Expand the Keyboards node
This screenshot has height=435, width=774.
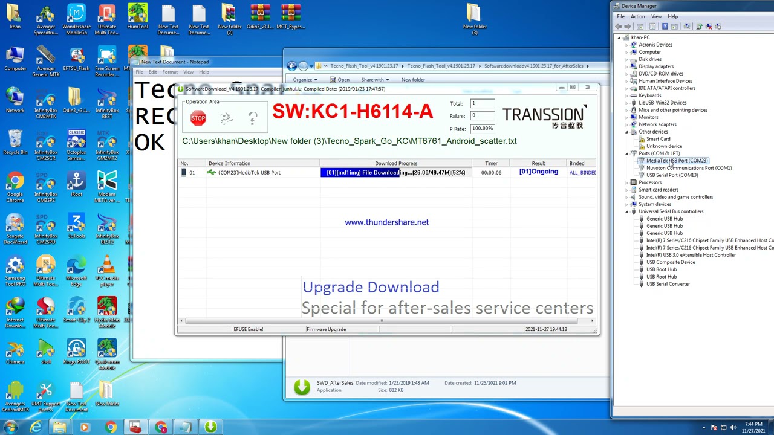(627, 95)
